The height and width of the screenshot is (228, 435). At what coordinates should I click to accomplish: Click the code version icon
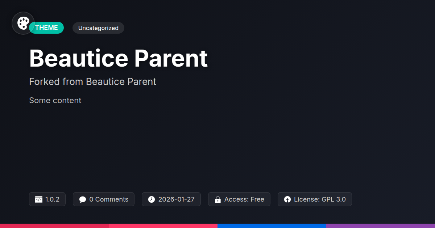[x=39, y=199]
